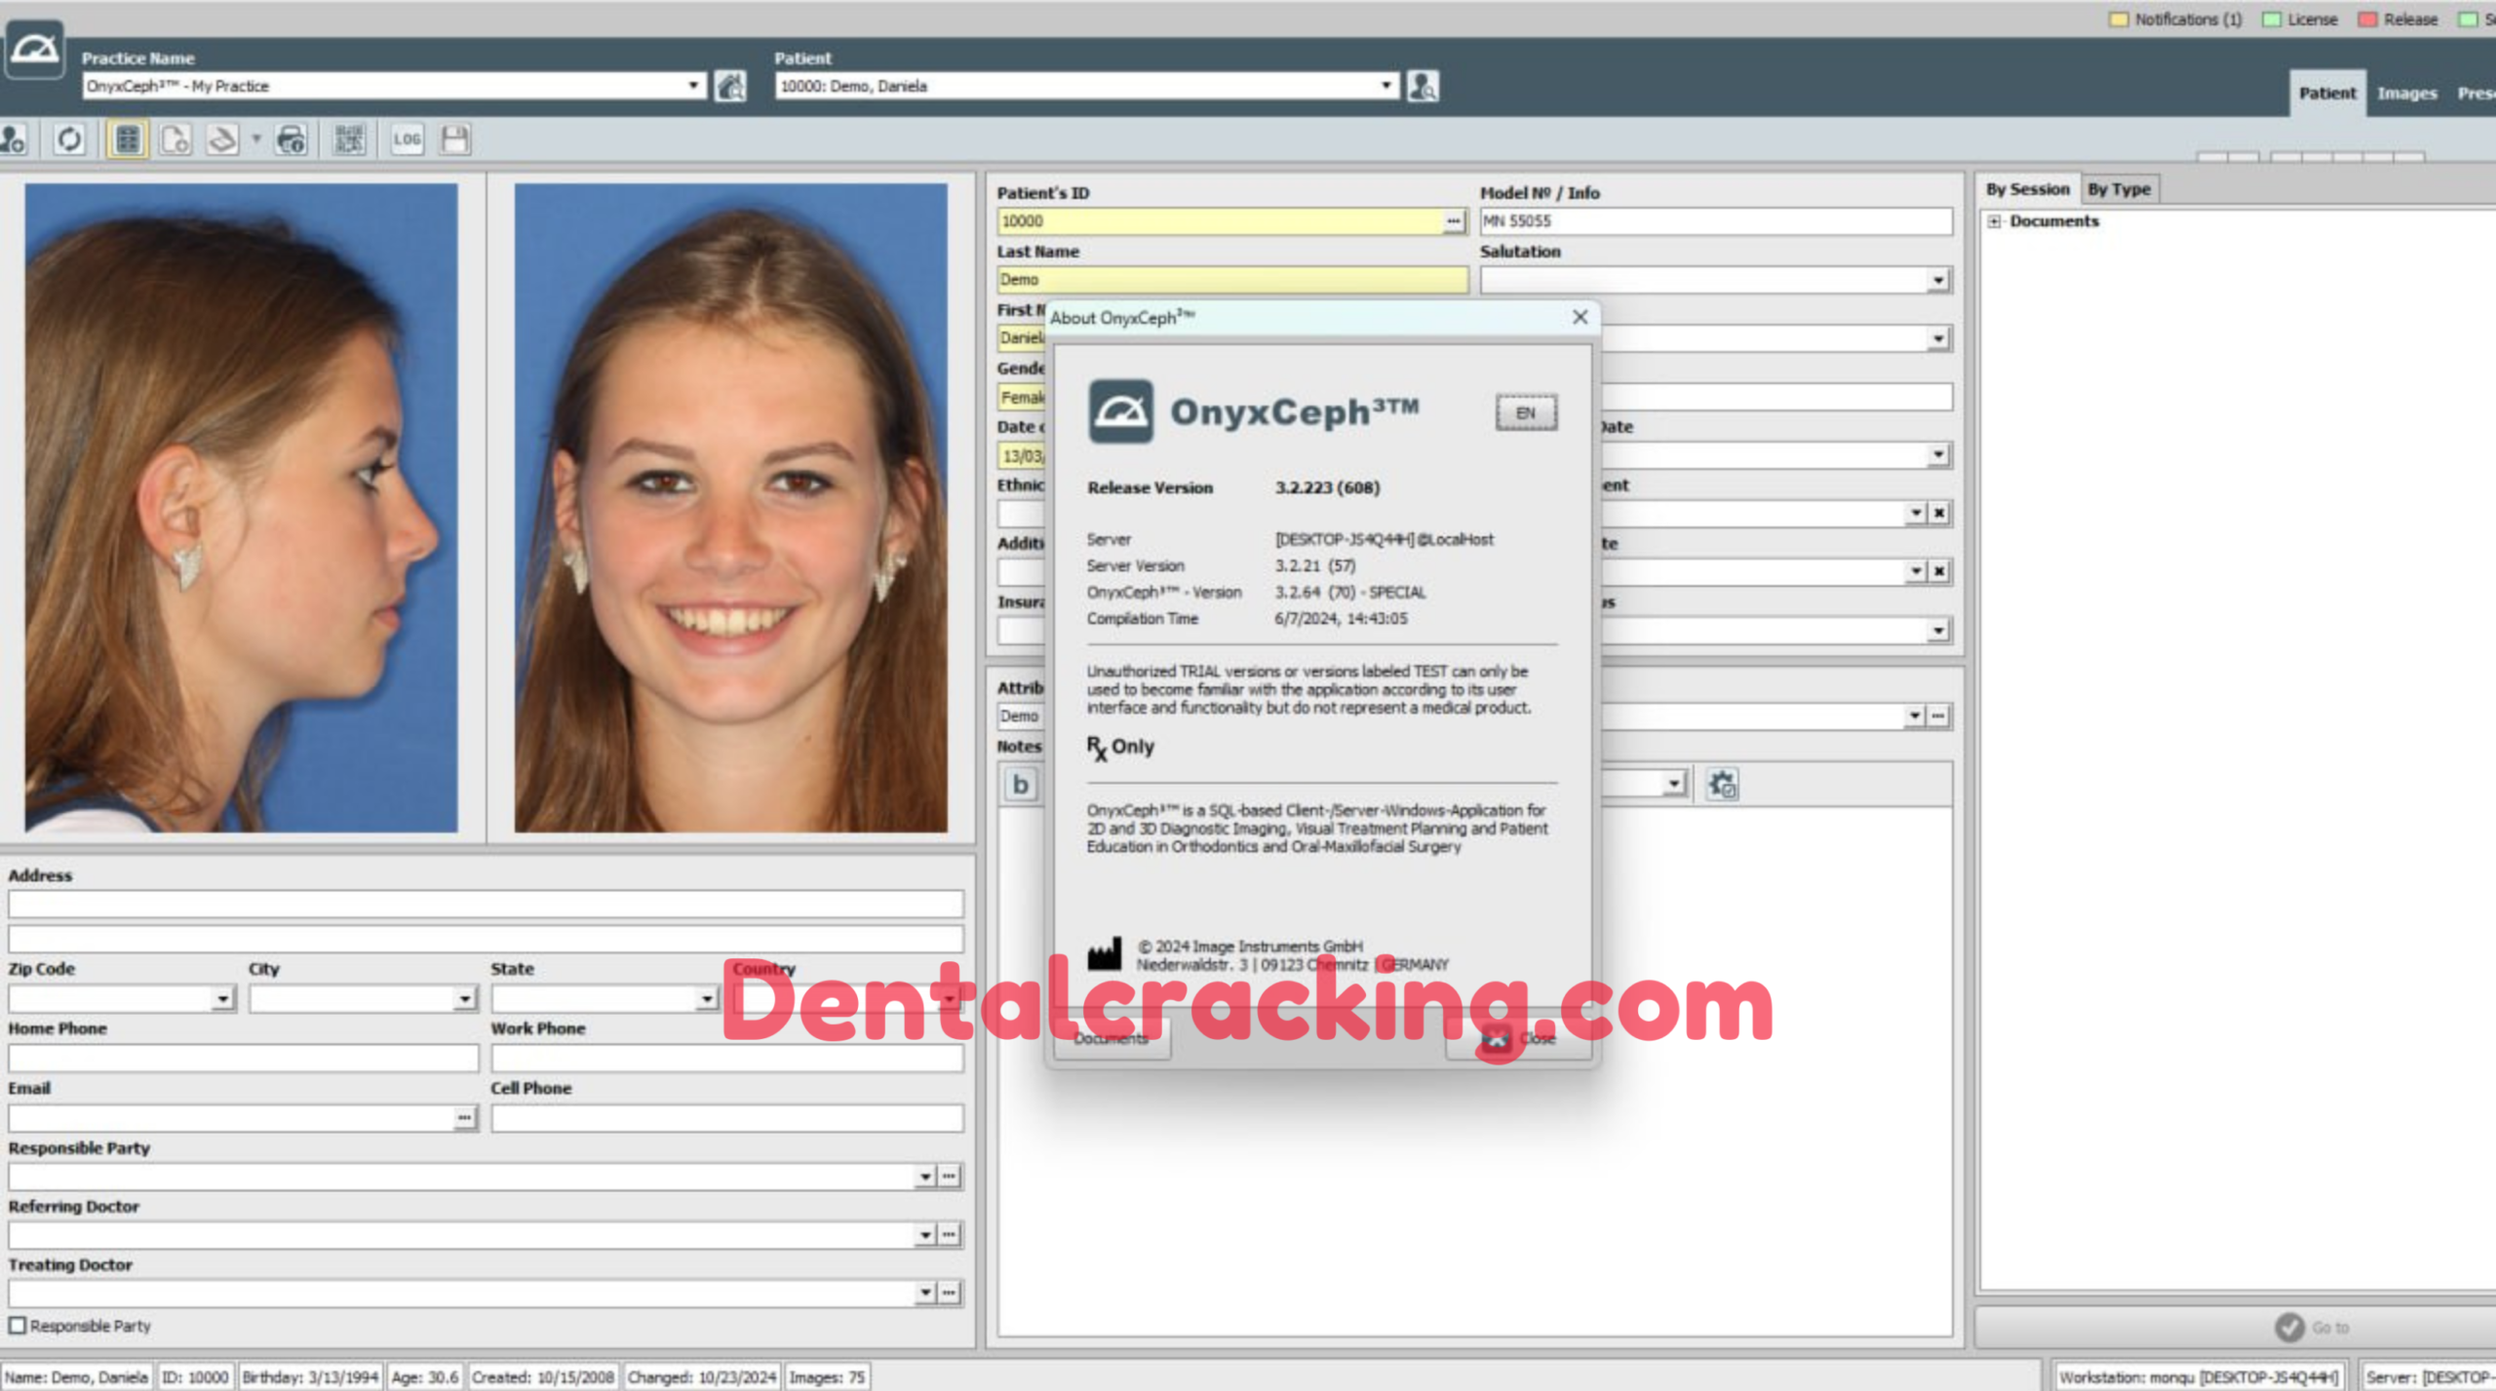Toggle the EN language button
Viewport: 2496px width, 1391px height.
tap(1526, 413)
